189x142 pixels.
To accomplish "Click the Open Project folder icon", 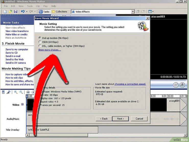I will (10, 12).
